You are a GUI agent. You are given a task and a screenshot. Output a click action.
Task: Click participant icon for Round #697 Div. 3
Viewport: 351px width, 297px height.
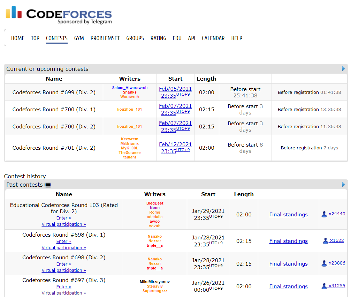click(x=324, y=286)
